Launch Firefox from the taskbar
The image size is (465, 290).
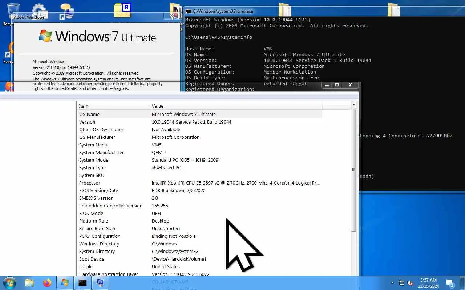(47, 282)
